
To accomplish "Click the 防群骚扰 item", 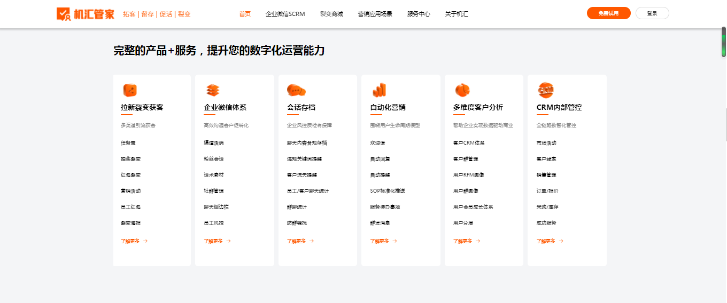I will tap(297, 223).
